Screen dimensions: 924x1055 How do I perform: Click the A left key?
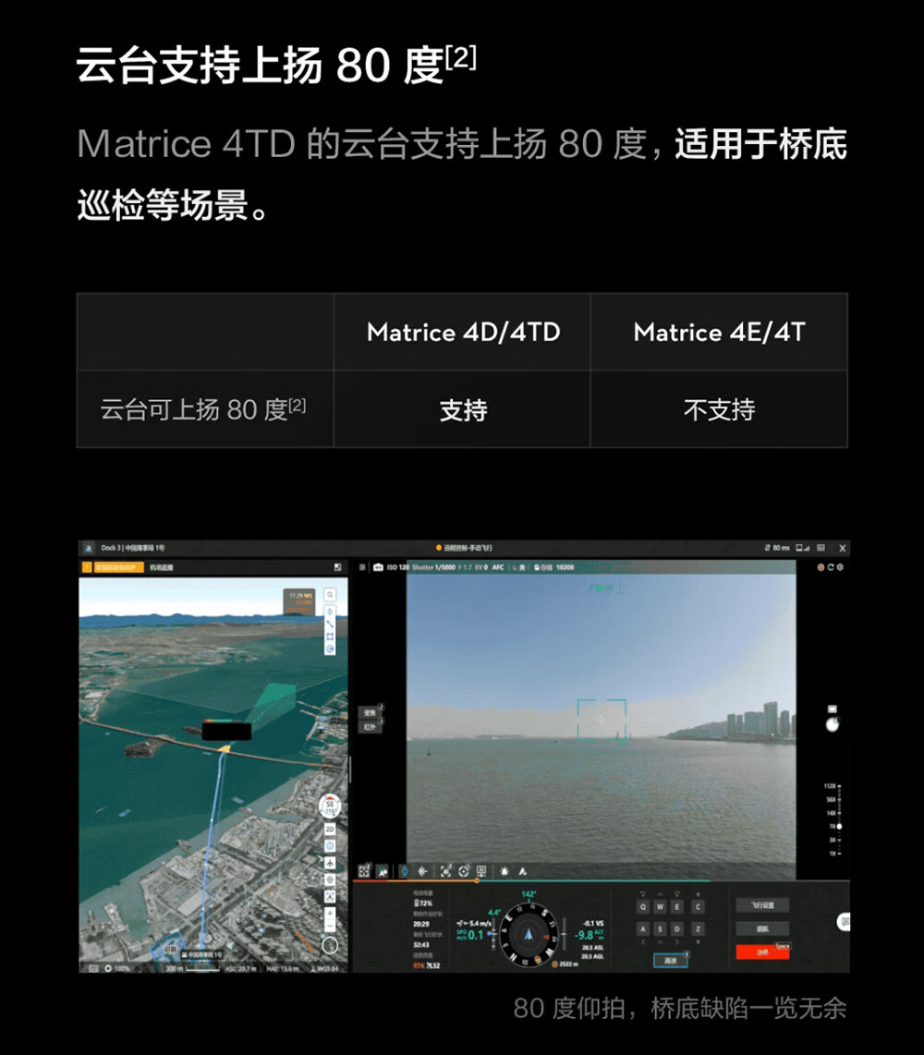(x=643, y=929)
